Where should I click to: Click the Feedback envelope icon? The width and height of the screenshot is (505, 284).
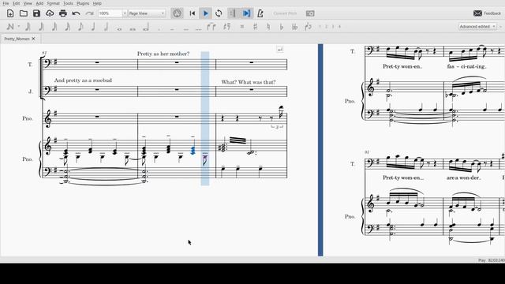pos(477,13)
